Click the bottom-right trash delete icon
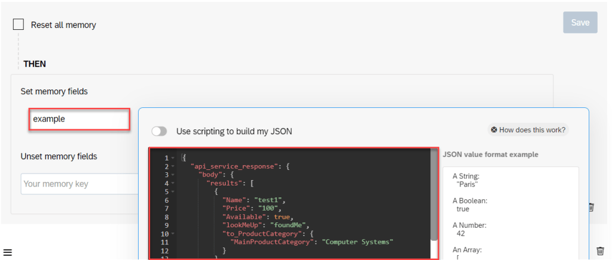Image resolution: width=612 pixels, height=260 pixels. 600,251
